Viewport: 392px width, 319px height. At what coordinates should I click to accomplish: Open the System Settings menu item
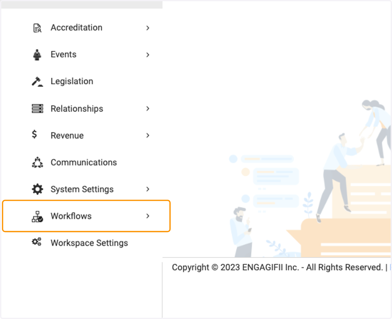point(82,189)
